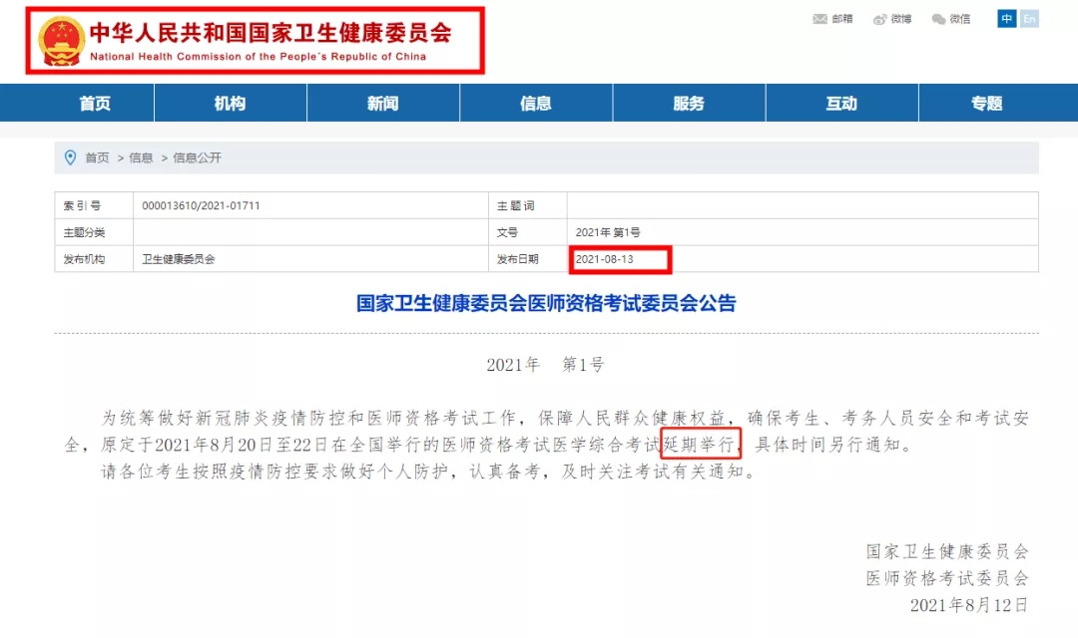The image size is (1078, 638).
Task: Click the Weibo icon in header
Action: tap(879, 19)
